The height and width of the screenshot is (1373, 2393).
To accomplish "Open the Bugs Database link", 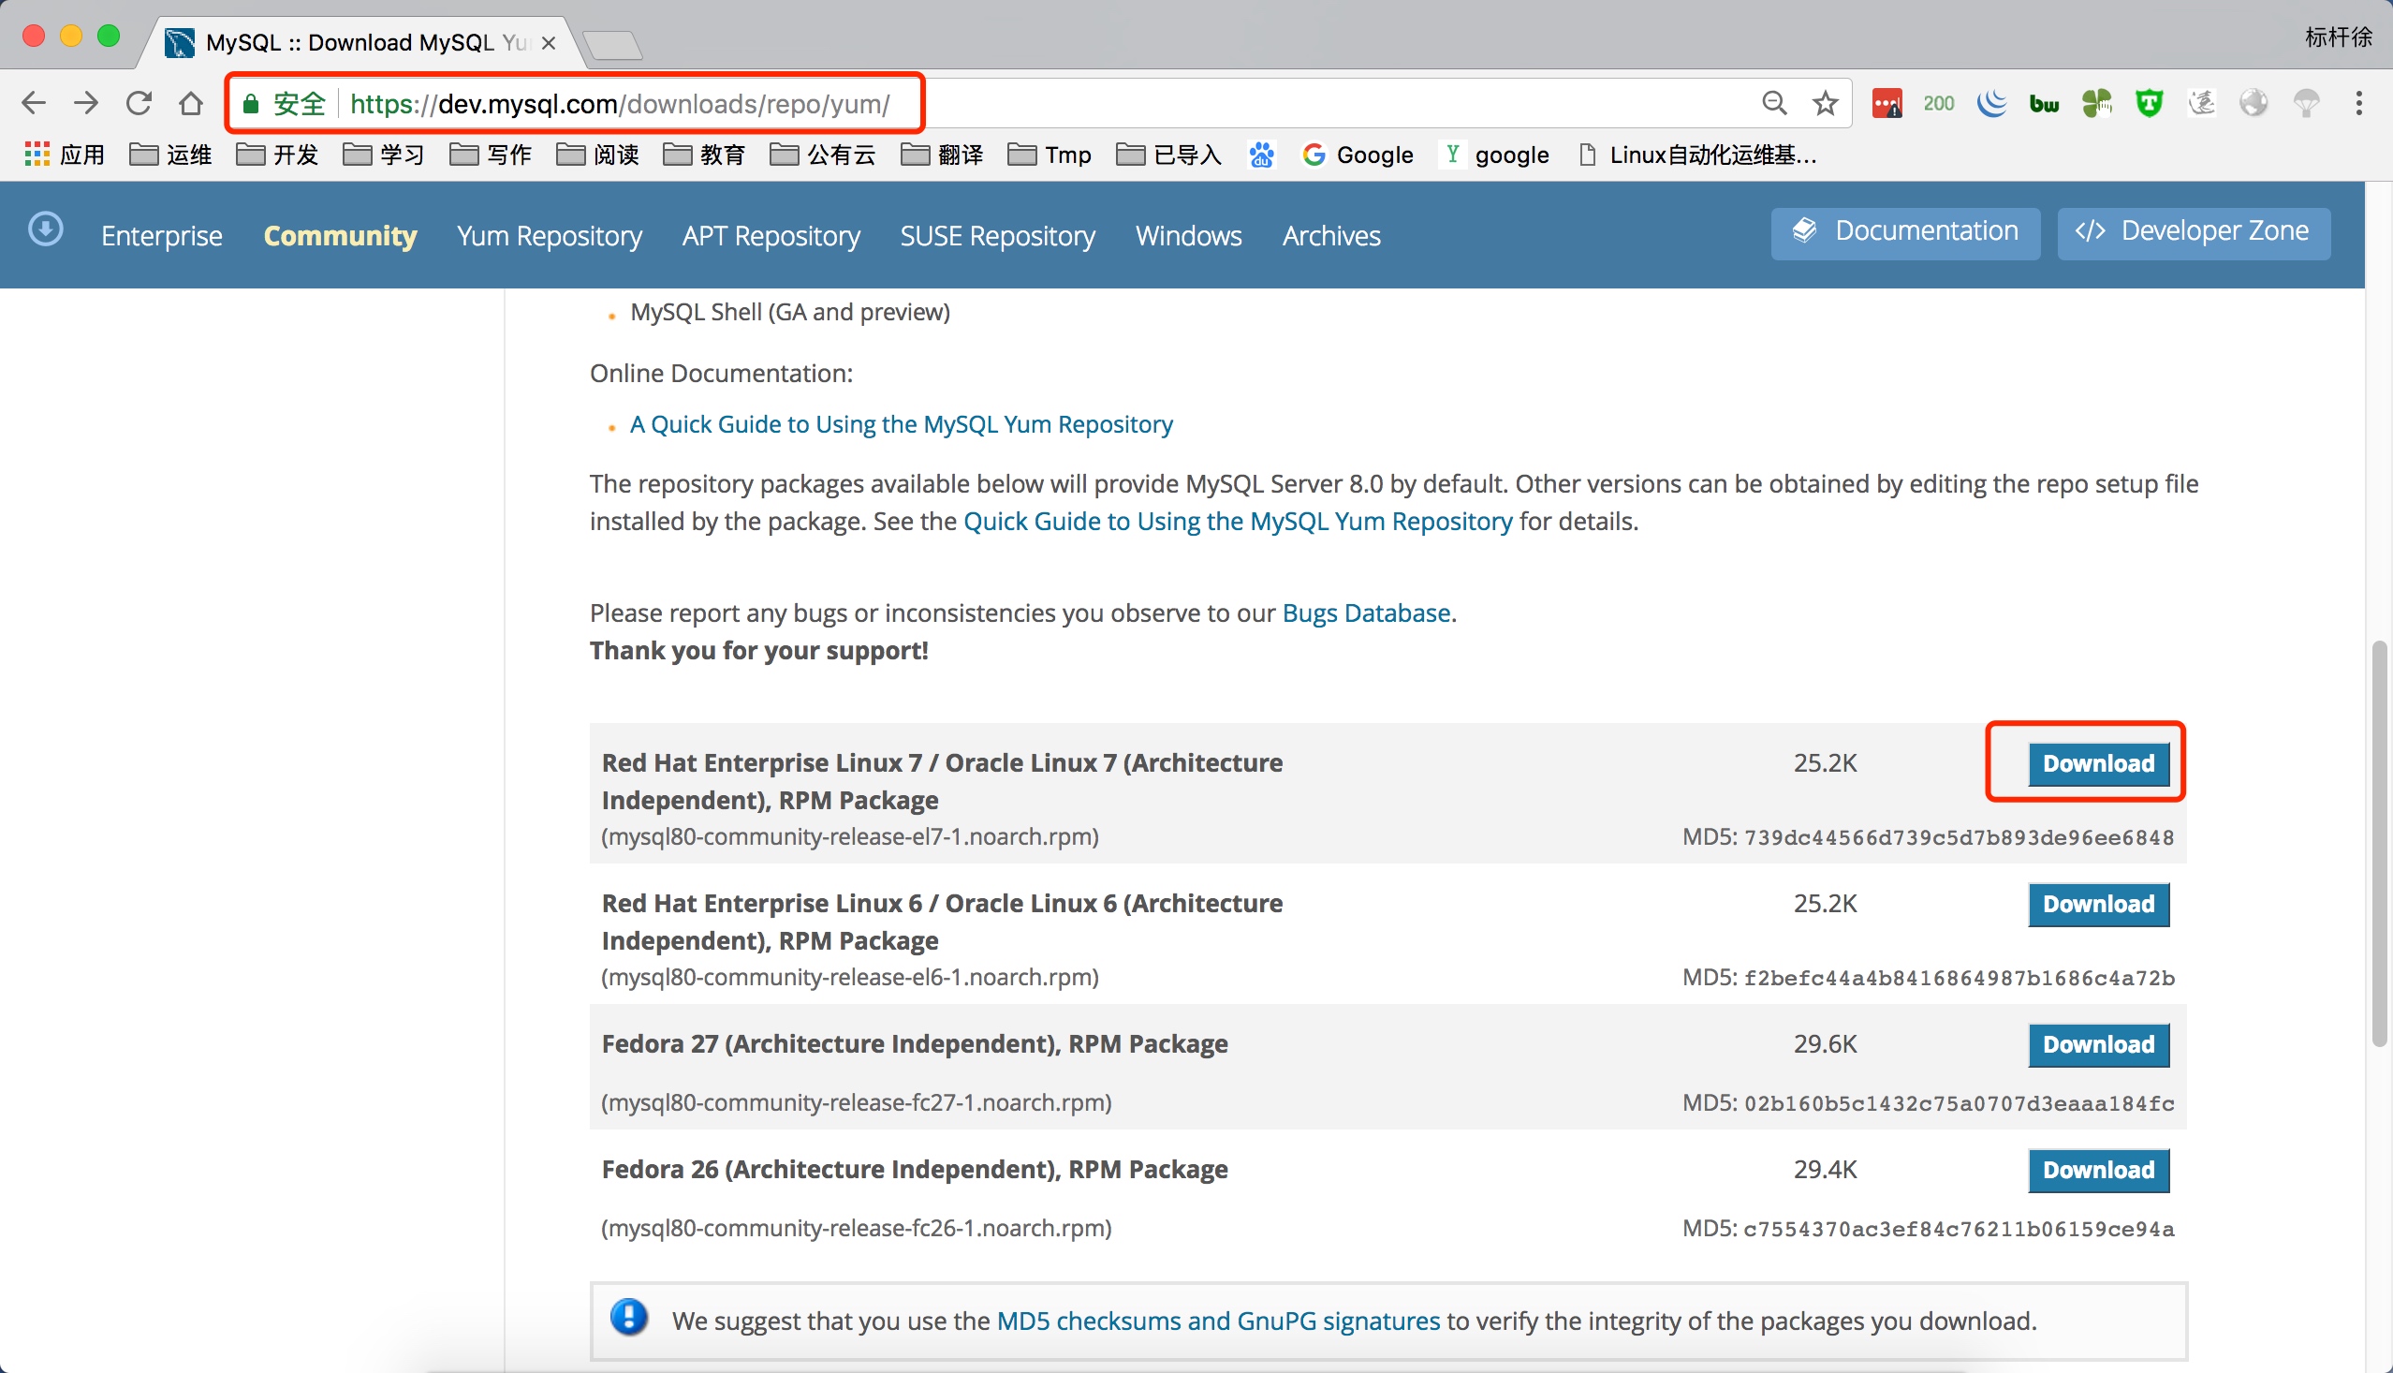I will point(1366,613).
